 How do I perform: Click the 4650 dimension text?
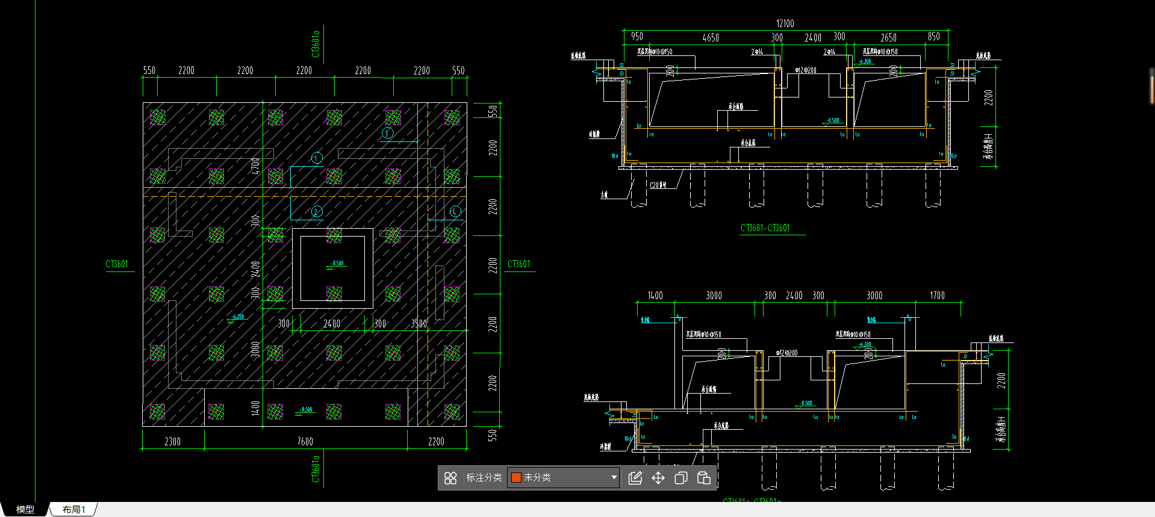click(711, 37)
